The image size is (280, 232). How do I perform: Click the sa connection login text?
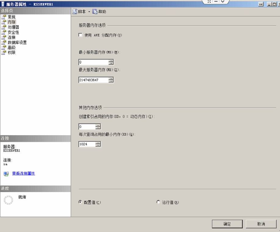click(5, 164)
